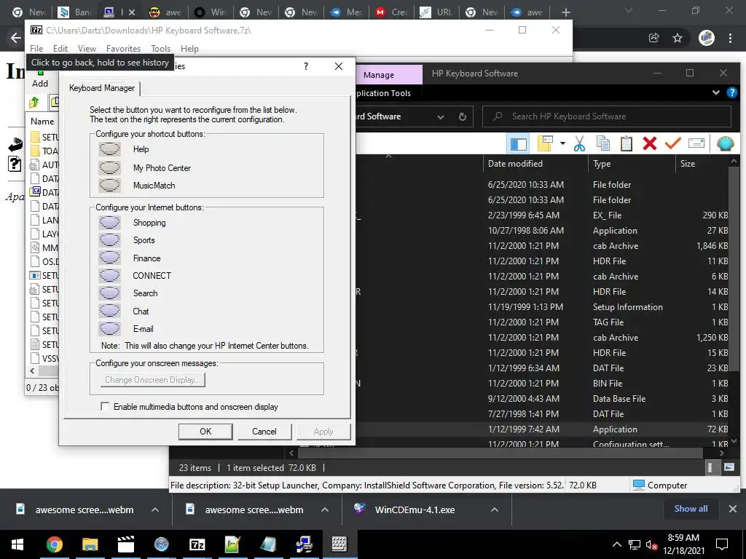Toggle the preview pane icon in Explorer
The height and width of the screenshot is (559, 746).
[519, 143]
